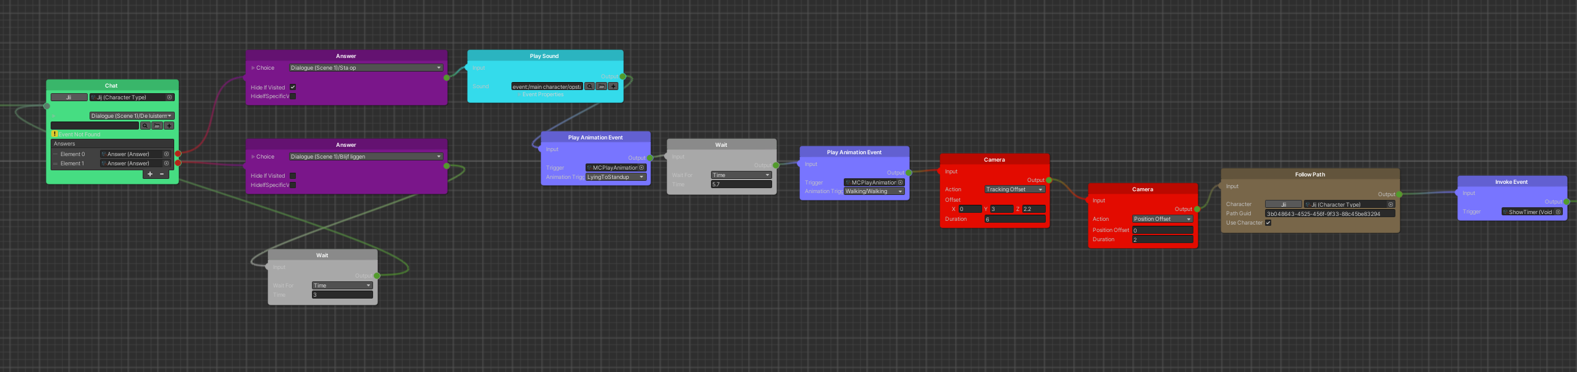Click the Duration field showing 6 in Camera node
1577x372 pixels.
[1014, 220]
